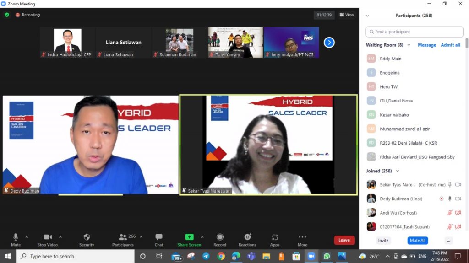Image resolution: width=469 pixels, height=263 pixels.
Task: Open the Security shield options
Action: tap(86, 239)
